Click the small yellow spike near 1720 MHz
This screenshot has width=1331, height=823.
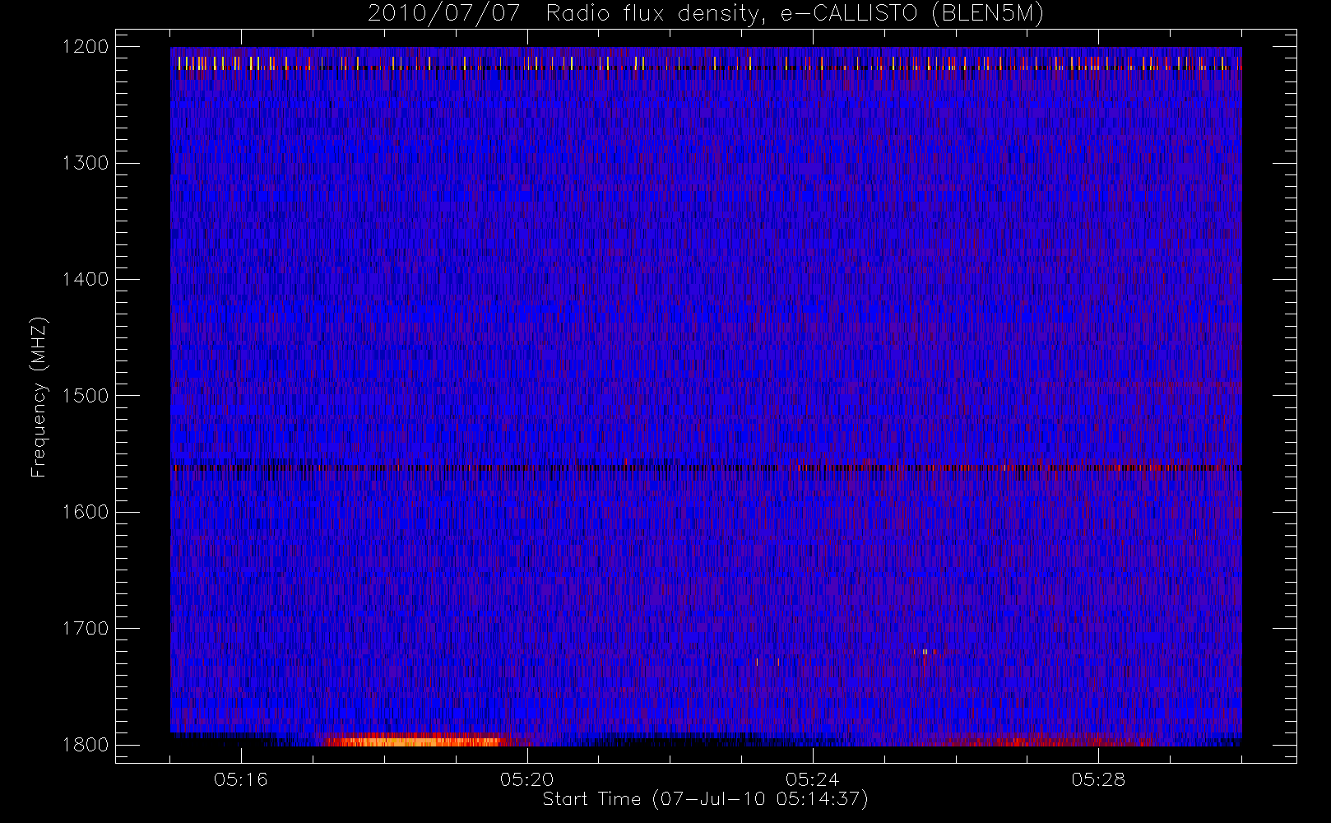coord(925,652)
